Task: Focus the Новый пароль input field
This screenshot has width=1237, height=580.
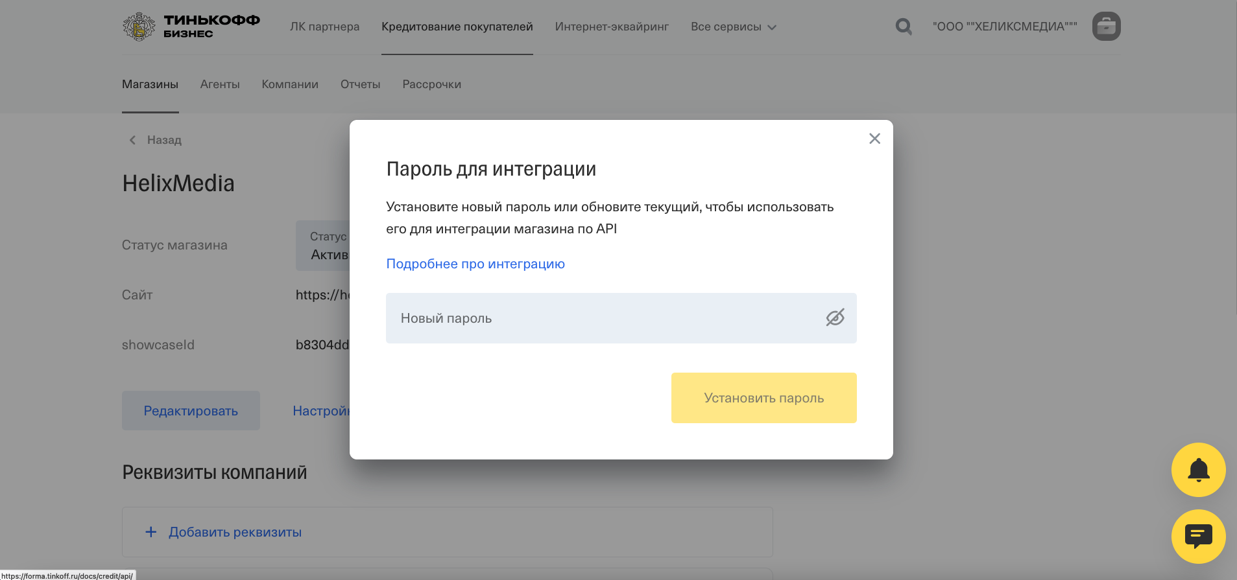Action: [x=603, y=318]
